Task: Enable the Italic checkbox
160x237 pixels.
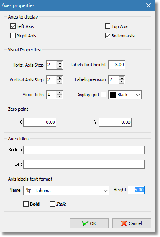Action: 52,204
